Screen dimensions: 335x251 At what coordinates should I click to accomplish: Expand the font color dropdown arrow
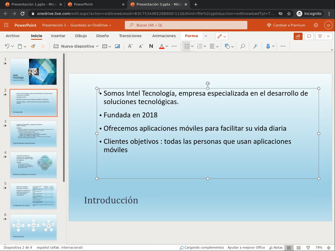(x=167, y=46)
